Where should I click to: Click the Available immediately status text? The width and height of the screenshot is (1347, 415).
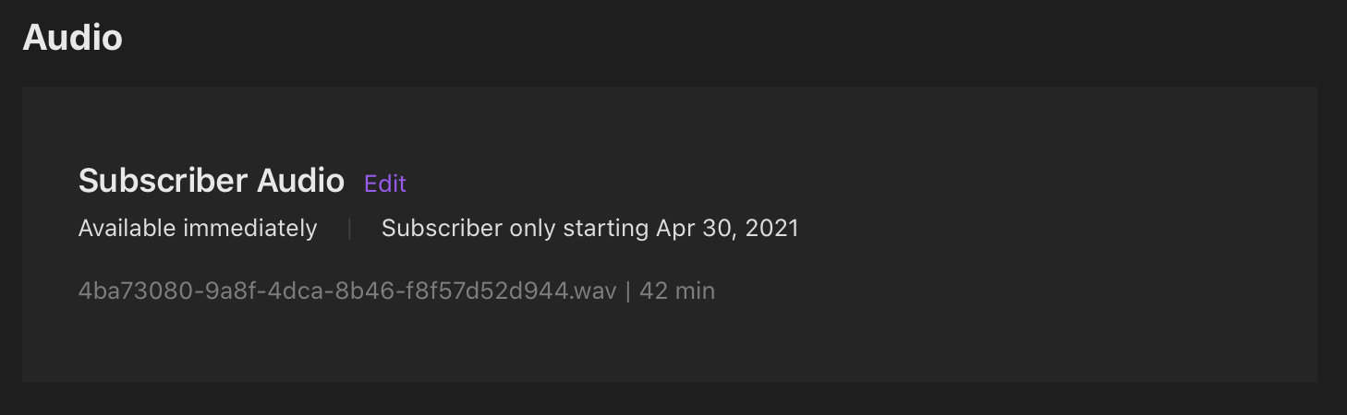(198, 228)
